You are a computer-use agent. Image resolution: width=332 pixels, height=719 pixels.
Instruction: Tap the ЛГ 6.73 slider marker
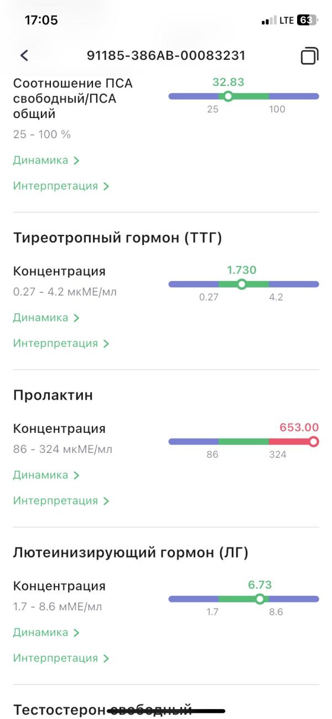click(x=260, y=599)
